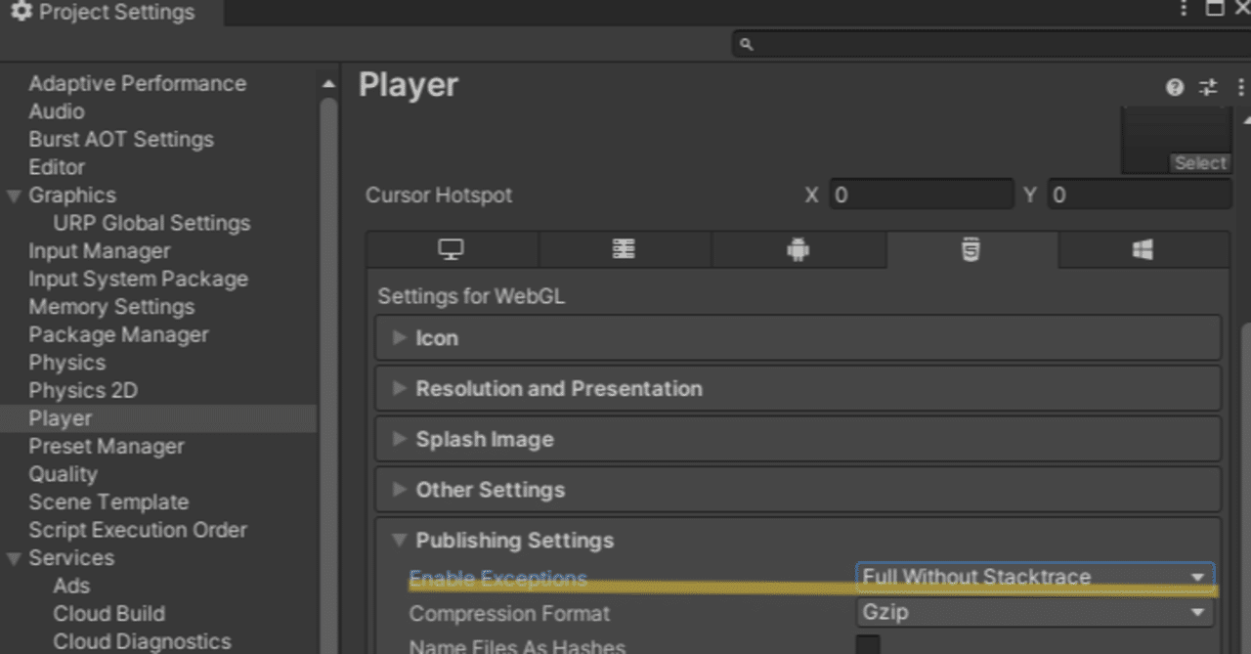This screenshot has width=1251, height=654.
Task: Open the kebab menu next to presets
Action: point(1239,87)
